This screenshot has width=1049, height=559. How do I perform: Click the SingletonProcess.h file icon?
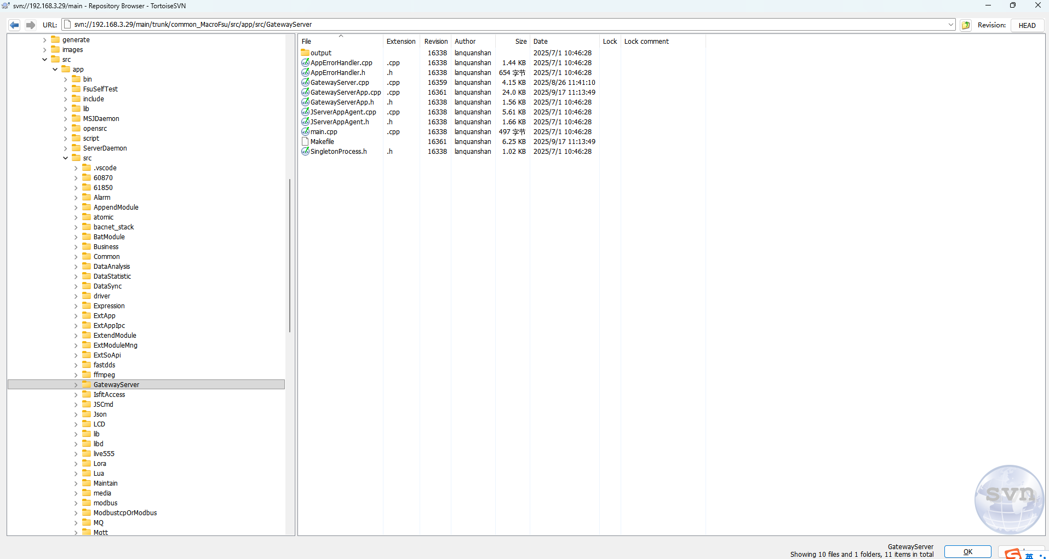click(305, 152)
